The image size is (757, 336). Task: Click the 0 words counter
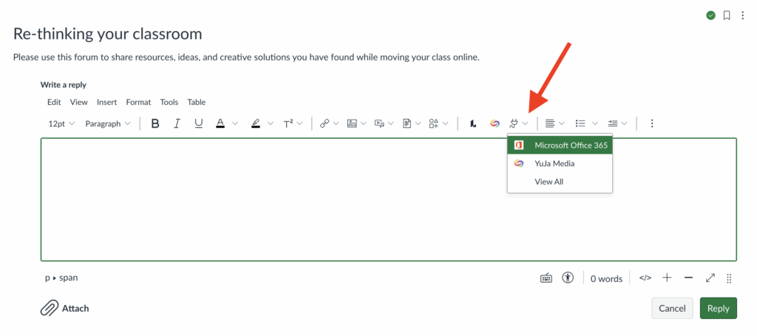click(606, 278)
